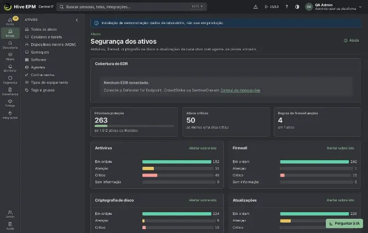This screenshot has height=233, width=368.
Task: Click the Contra-senha key icon
Action: (27, 75)
